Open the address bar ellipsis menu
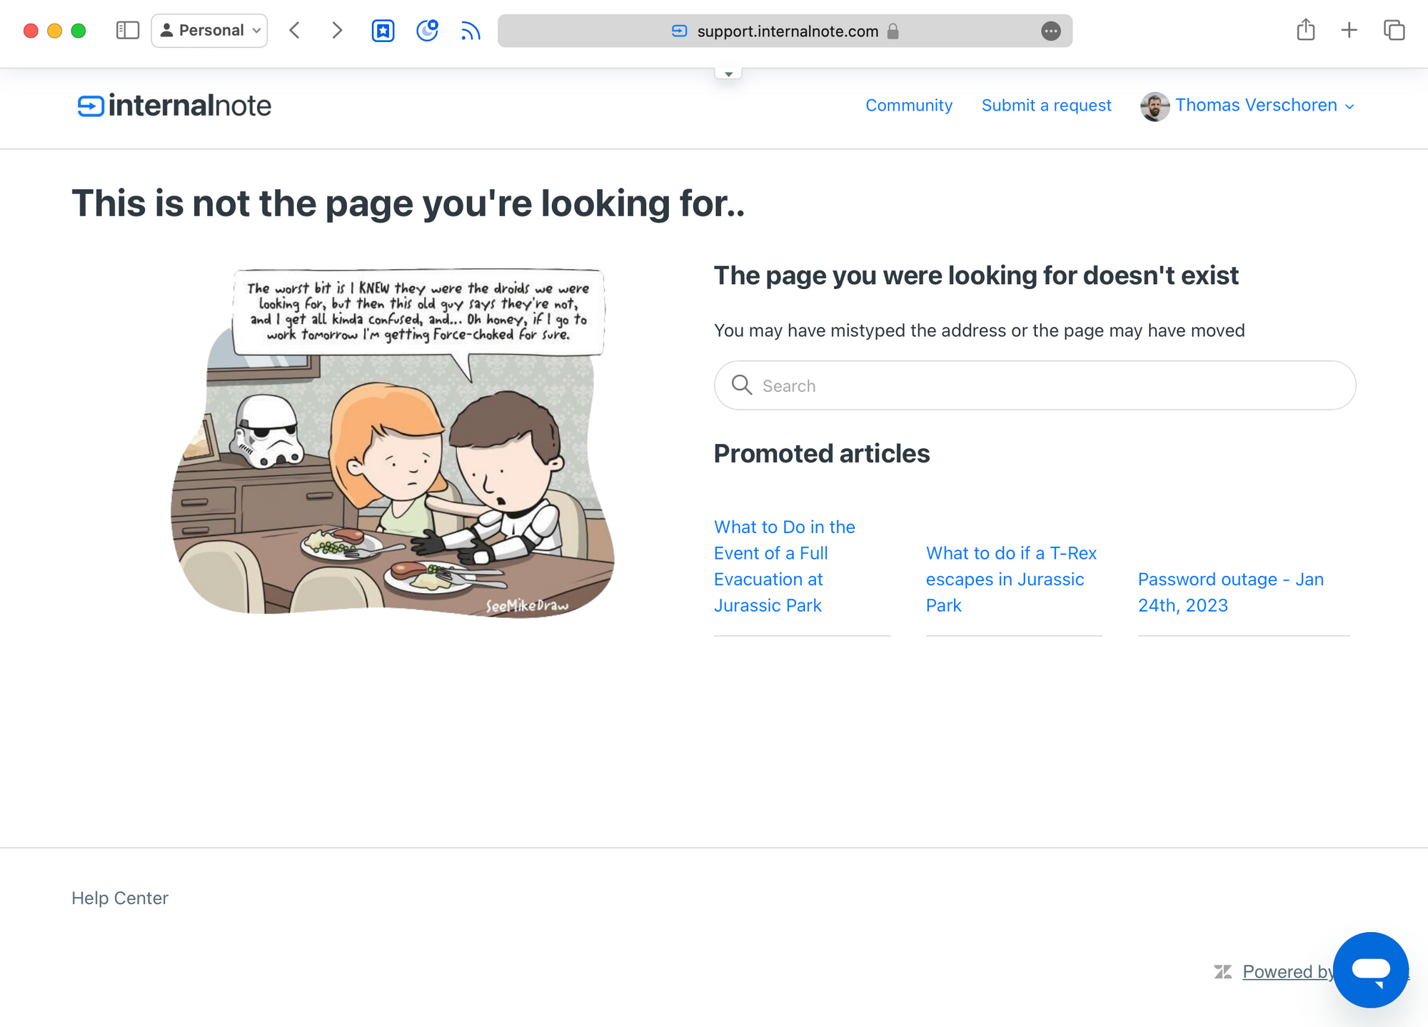 [1050, 31]
